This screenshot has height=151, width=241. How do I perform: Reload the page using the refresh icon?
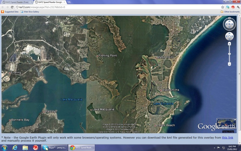coord(12,7)
